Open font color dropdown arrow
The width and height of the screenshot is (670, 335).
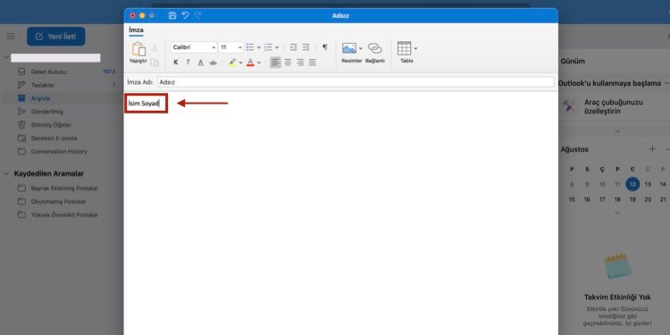tap(259, 63)
